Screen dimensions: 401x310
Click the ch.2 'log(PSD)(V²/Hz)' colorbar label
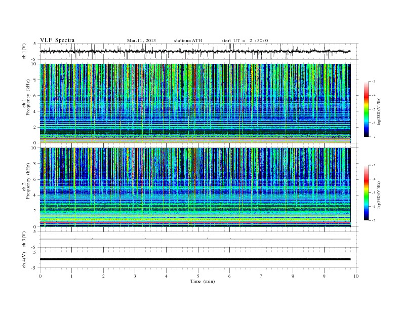379,195
